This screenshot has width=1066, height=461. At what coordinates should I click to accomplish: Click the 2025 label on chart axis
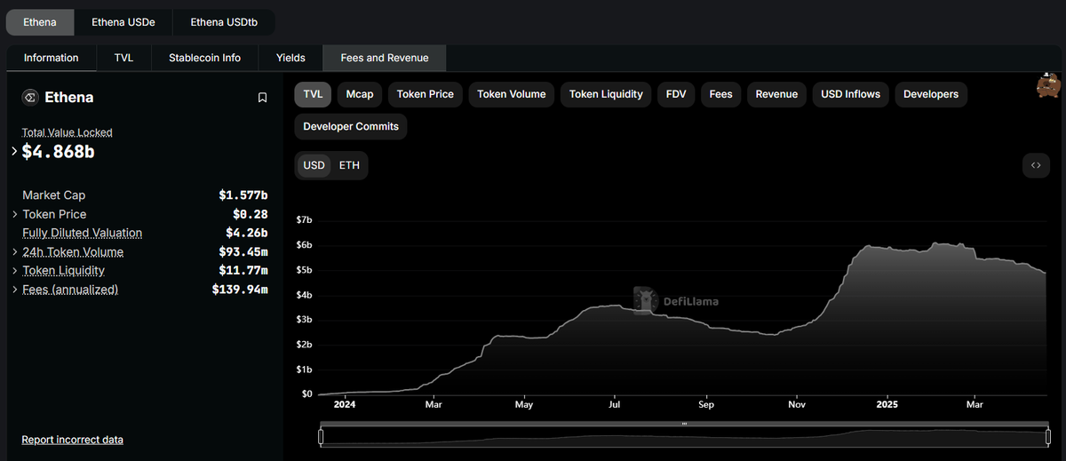coord(887,405)
